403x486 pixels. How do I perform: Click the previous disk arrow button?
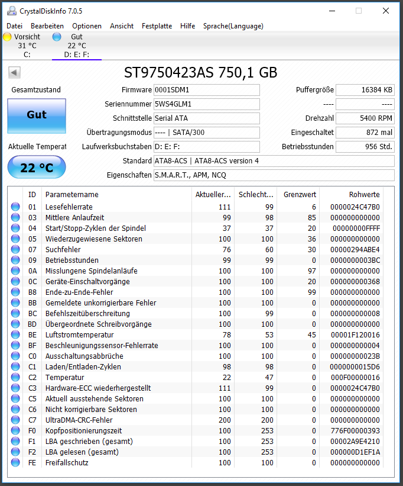point(14,73)
